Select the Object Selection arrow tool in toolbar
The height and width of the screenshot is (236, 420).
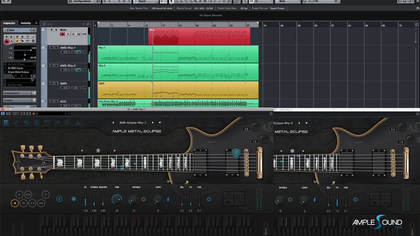(171, 1)
